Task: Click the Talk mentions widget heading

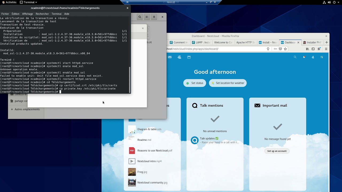Action: point(211,106)
